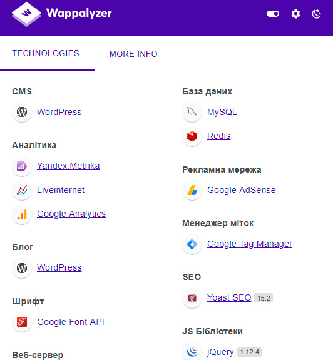Click the Liveinternet chart icon
This screenshot has width=333, height=360.
(x=22, y=190)
